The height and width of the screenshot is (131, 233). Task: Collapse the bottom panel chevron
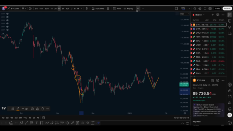pyautogui.click(x=182, y=123)
